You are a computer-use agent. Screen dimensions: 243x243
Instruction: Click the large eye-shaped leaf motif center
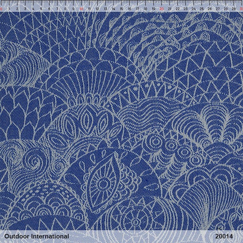pos(104,183)
